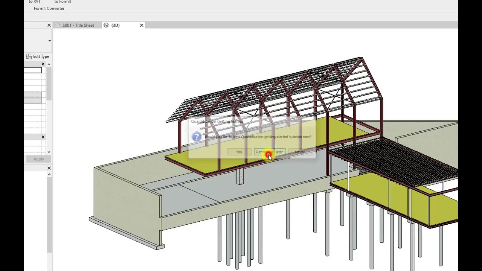This screenshot has height=271, width=482.
Task: Click the Quantification Getting Started dialog title
Action: 217,122
